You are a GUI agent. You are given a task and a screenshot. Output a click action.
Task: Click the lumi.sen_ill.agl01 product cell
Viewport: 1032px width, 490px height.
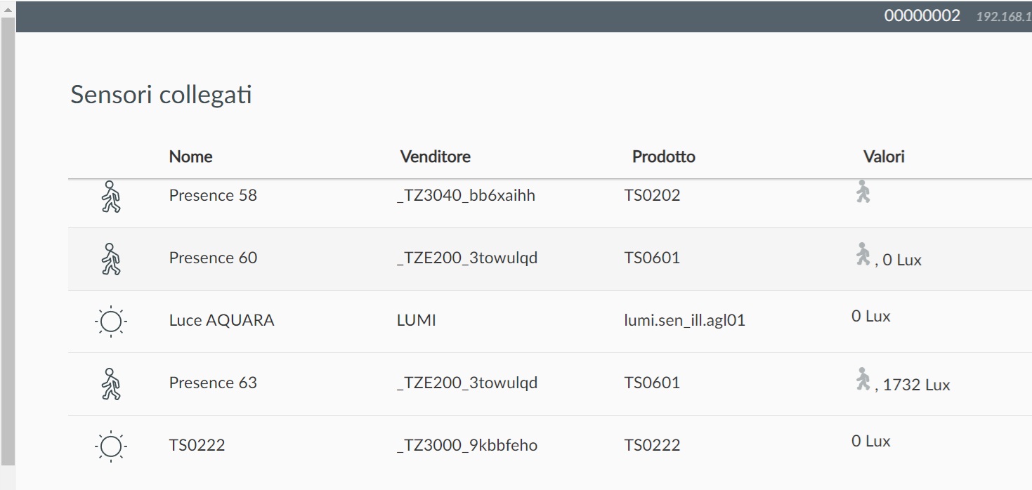[x=685, y=321]
